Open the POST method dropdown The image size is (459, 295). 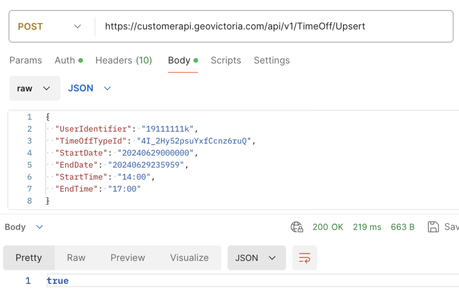(49, 26)
